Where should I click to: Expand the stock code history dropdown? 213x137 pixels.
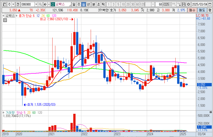36,5
